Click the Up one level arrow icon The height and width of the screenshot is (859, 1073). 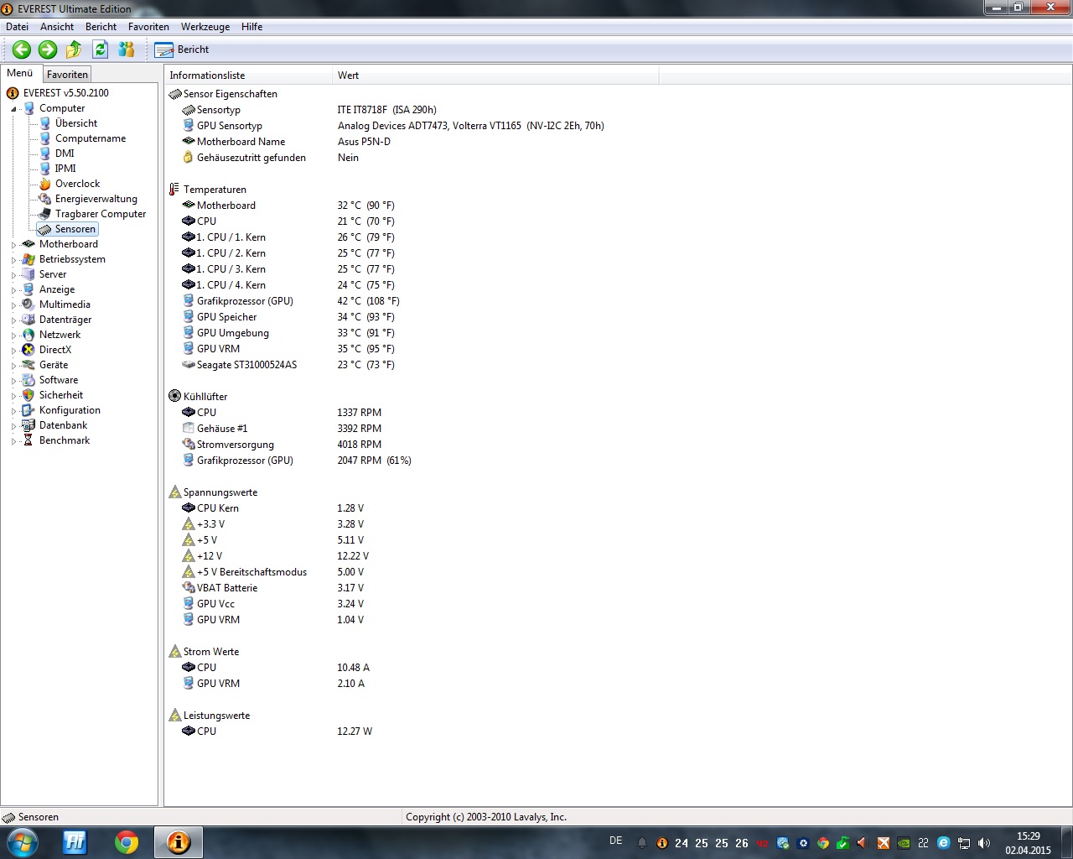74,49
